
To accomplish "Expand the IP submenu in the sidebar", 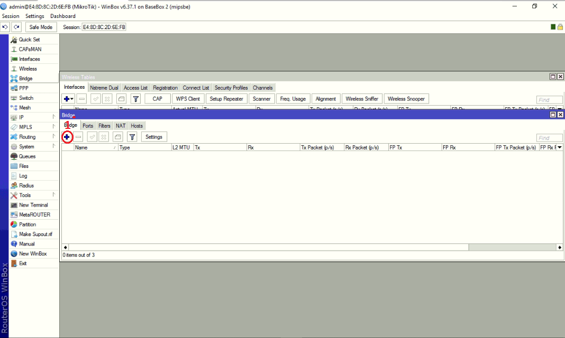I will pyautogui.click(x=53, y=117).
